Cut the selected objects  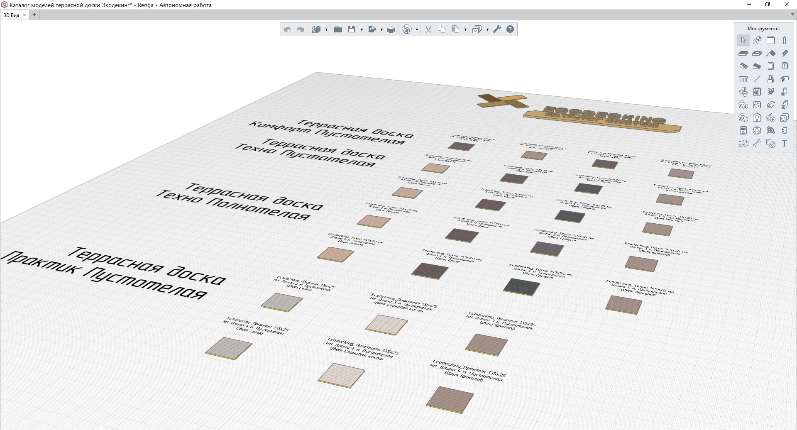(x=428, y=29)
